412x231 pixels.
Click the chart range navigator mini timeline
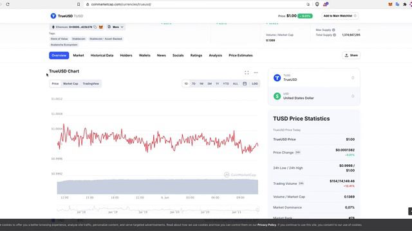(x=157, y=209)
